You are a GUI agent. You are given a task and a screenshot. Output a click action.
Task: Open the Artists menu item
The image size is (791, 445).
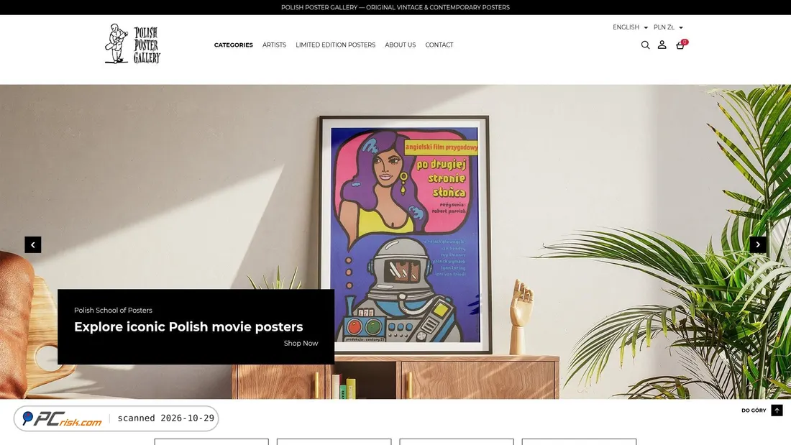[x=274, y=45]
